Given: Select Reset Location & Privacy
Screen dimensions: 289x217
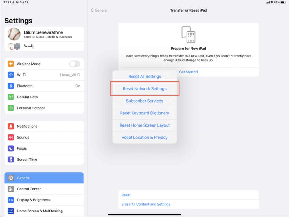Looking at the screenshot, I should [144, 138].
